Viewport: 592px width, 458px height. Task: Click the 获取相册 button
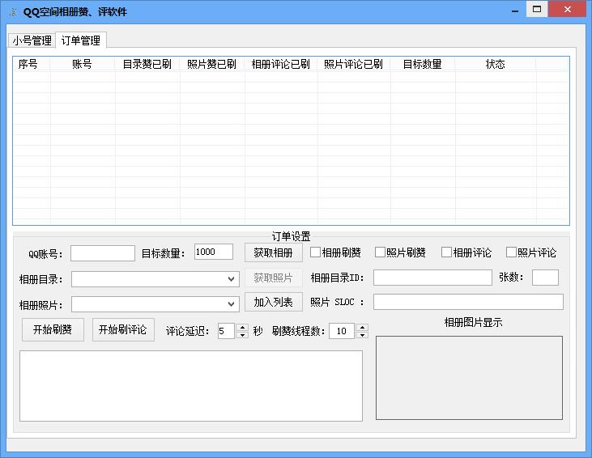[274, 252]
